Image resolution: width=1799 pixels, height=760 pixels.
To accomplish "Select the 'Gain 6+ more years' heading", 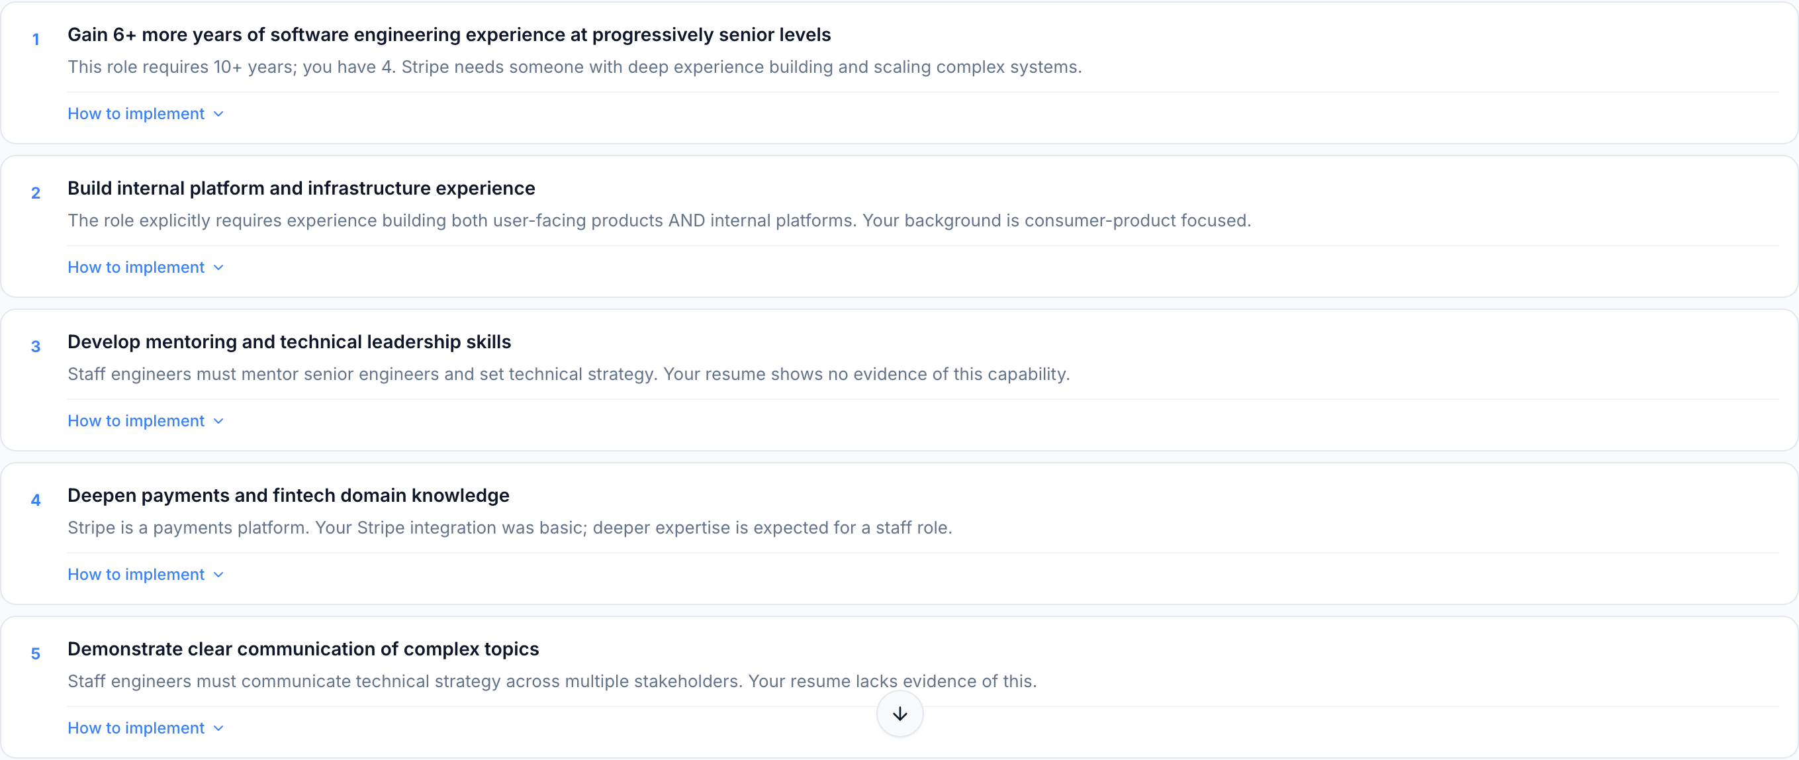I will (x=448, y=35).
